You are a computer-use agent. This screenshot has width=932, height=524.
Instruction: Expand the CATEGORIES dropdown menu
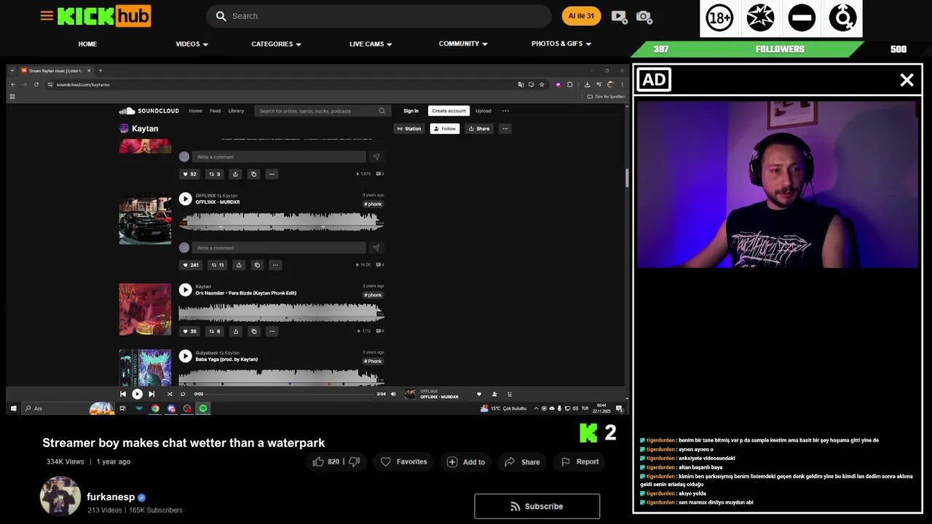coord(276,44)
